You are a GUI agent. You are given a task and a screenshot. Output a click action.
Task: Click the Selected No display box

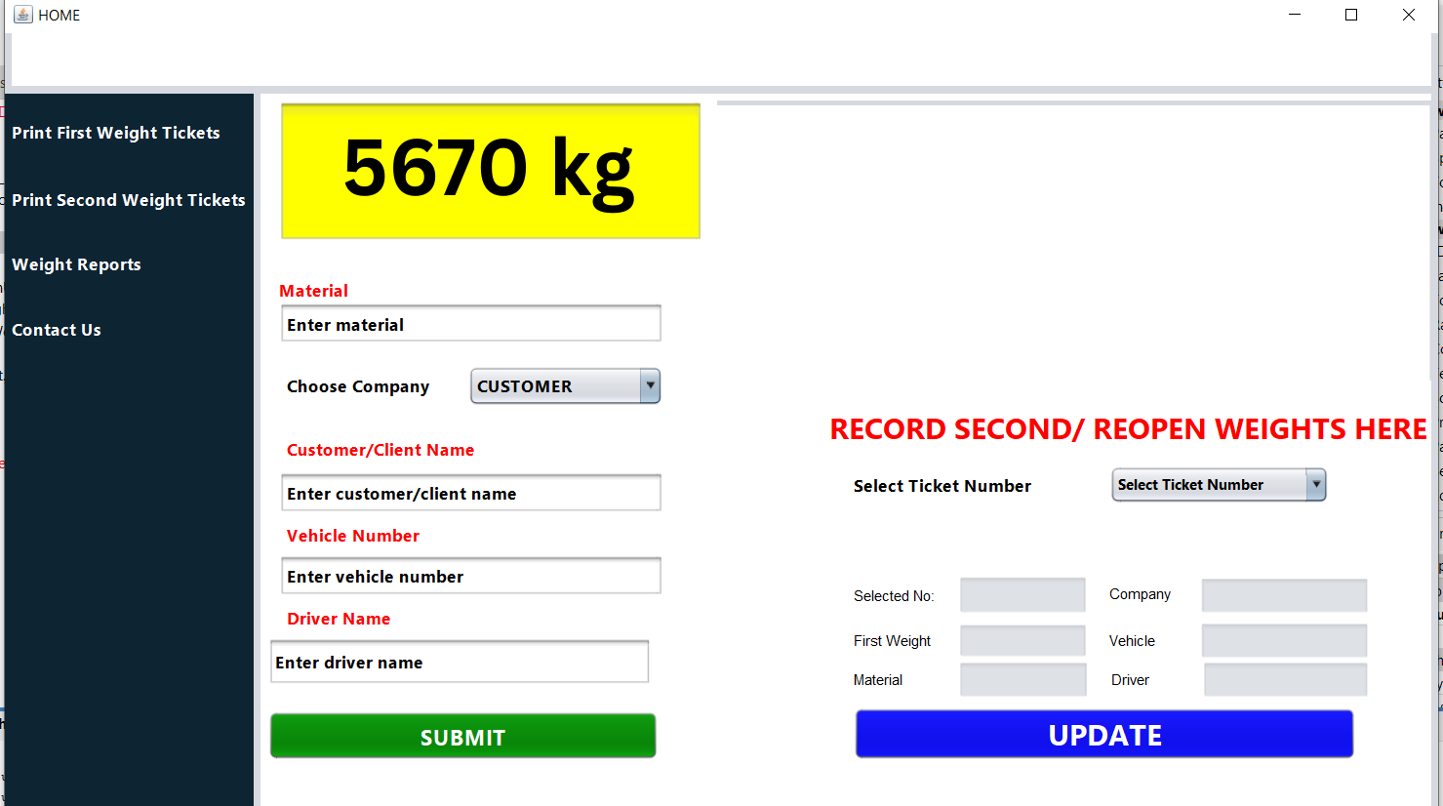[1022, 594]
